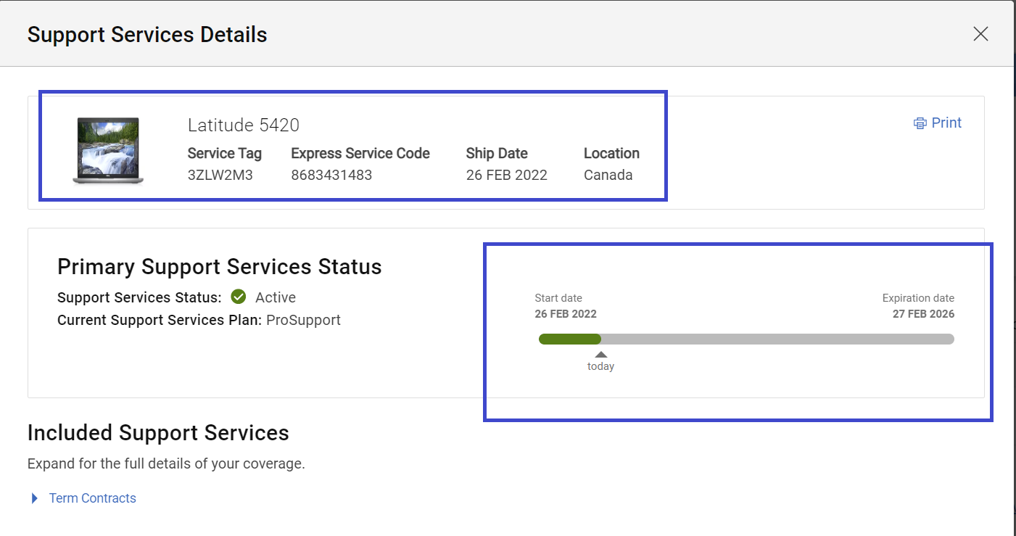Image resolution: width=1016 pixels, height=536 pixels.
Task: Click the gray remaining portion of the progress bar
Action: pyautogui.click(x=776, y=339)
